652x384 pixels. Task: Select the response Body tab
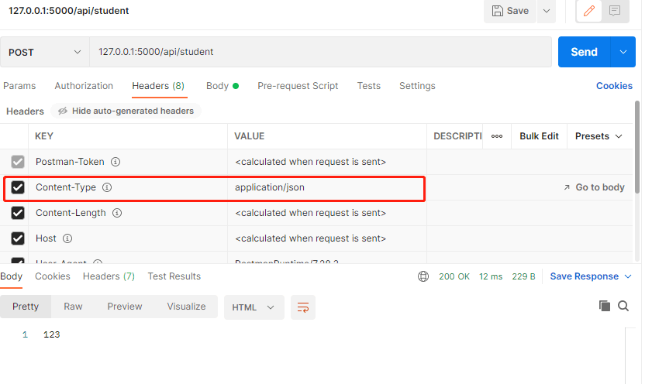click(11, 276)
